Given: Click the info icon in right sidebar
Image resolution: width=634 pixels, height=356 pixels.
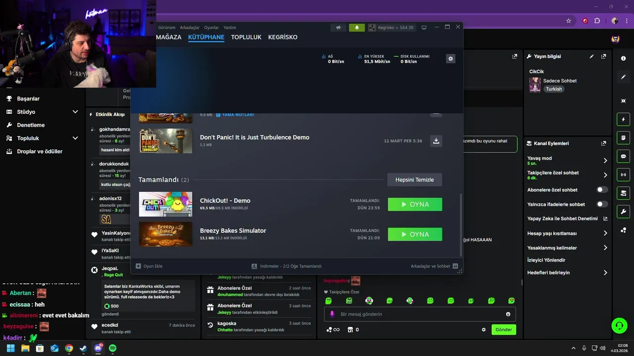Looking at the screenshot, I should (623, 58).
